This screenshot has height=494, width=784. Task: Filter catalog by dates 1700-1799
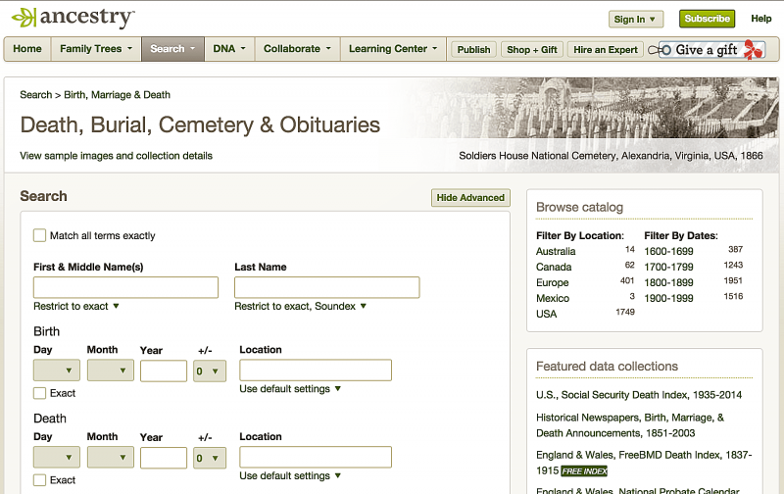[x=668, y=267]
